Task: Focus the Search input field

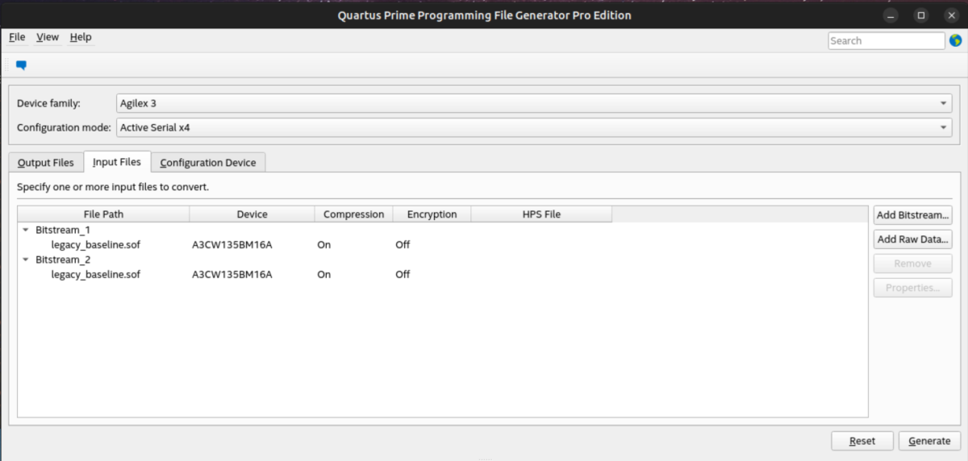Action: tap(885, 41)
